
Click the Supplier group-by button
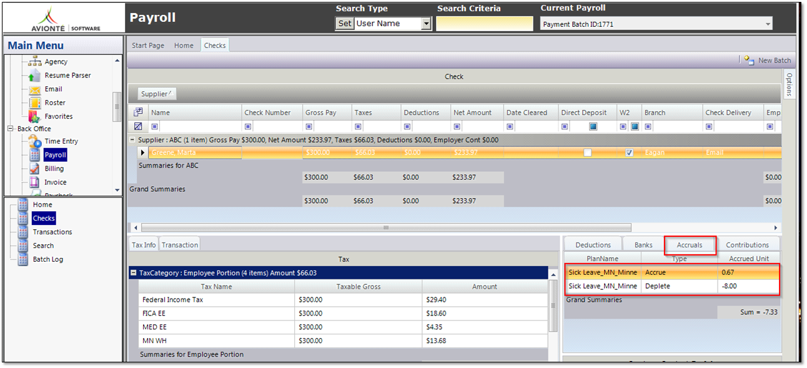pos(157,94)
